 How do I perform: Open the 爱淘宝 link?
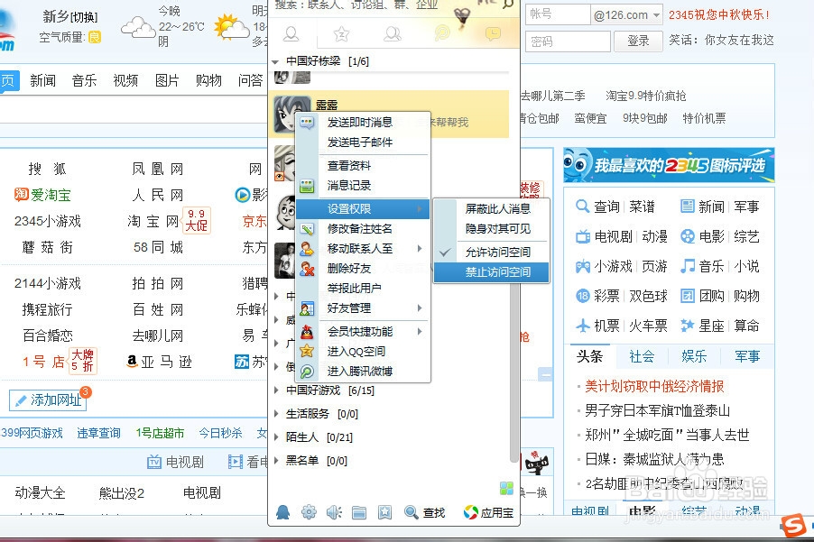[x=42, y=195]
